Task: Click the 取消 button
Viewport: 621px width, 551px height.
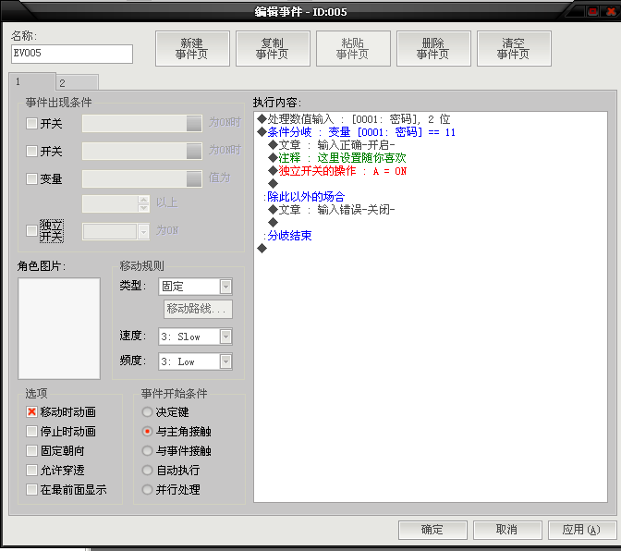Action: (507, 530)
